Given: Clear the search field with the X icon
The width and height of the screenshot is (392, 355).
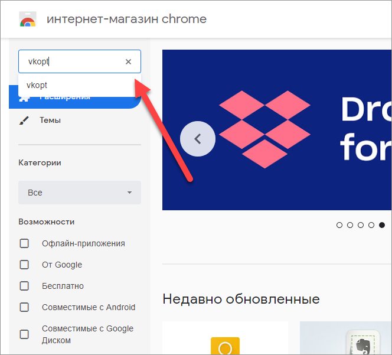Looking at the screenshot, I should point(128,61).
